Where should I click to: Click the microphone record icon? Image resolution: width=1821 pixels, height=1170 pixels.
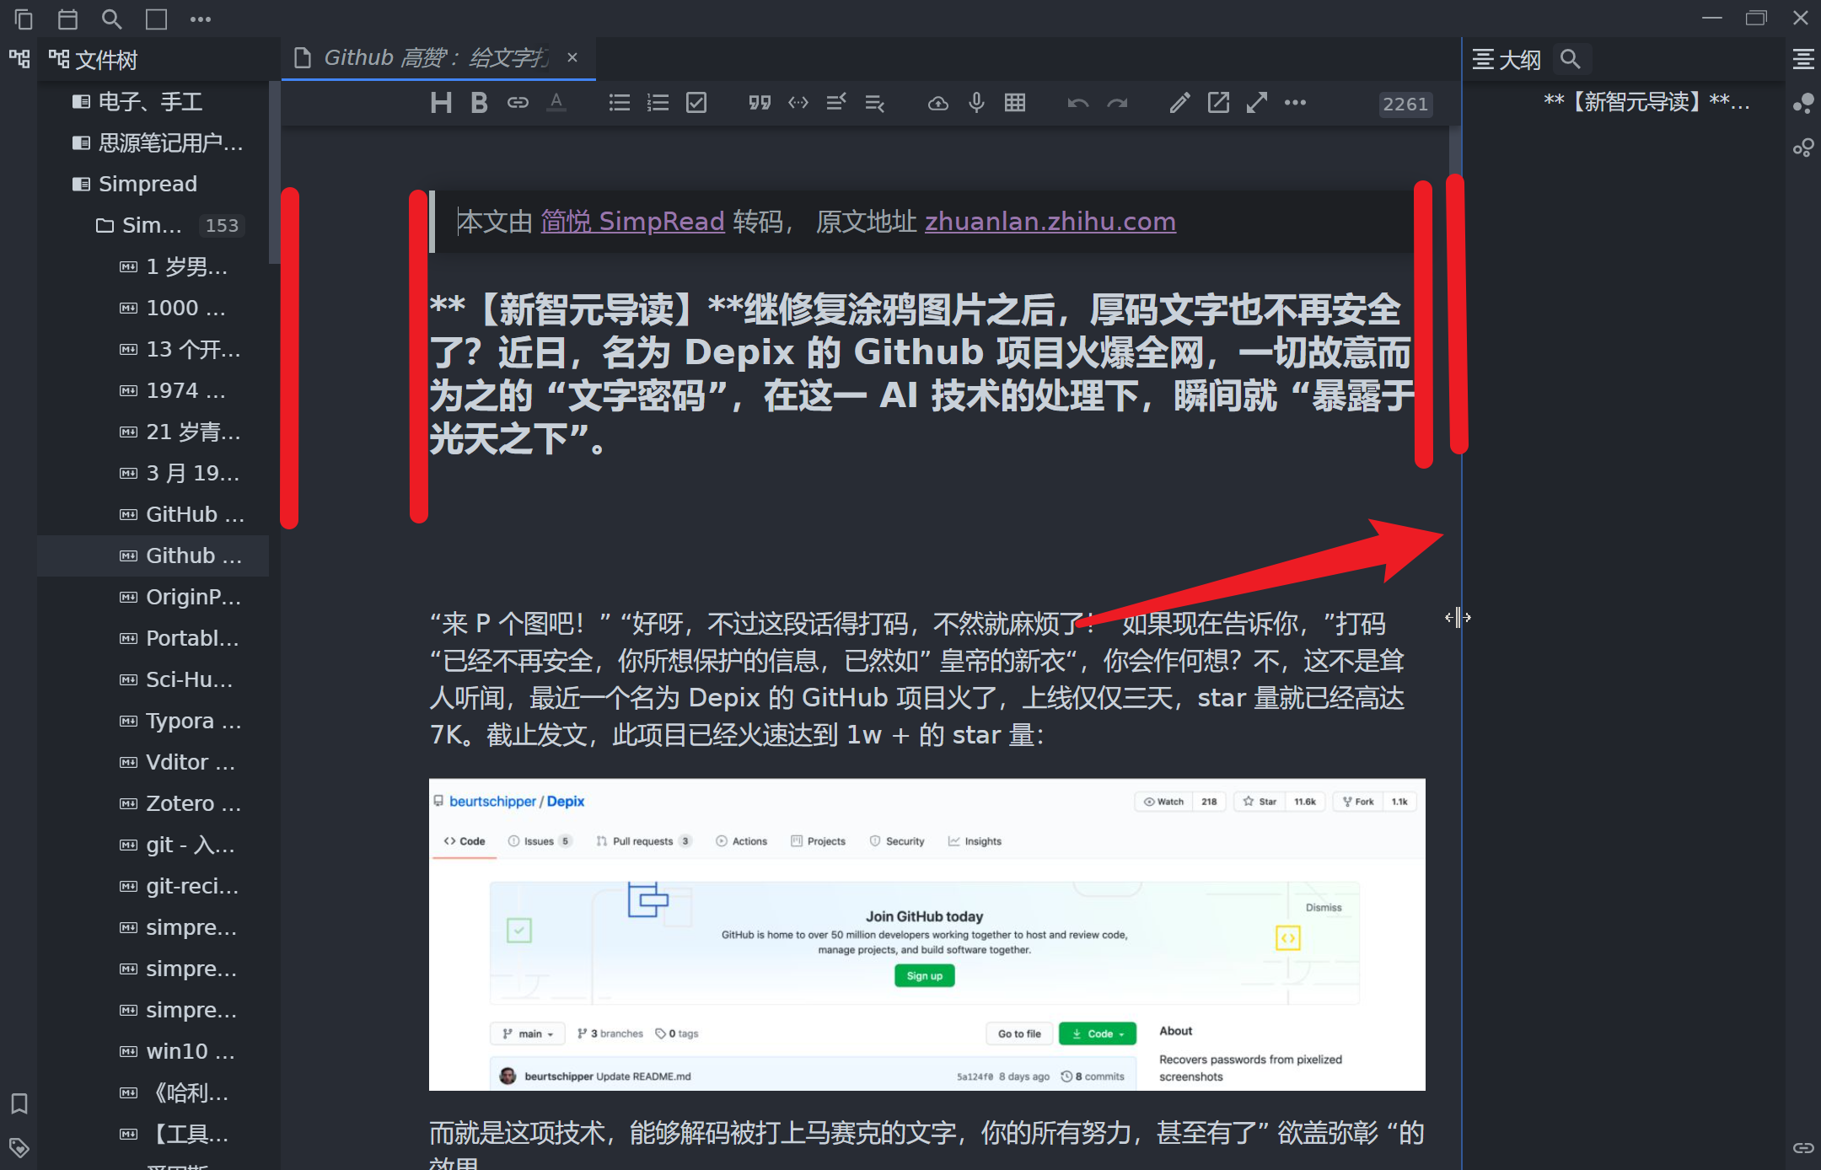976,103
